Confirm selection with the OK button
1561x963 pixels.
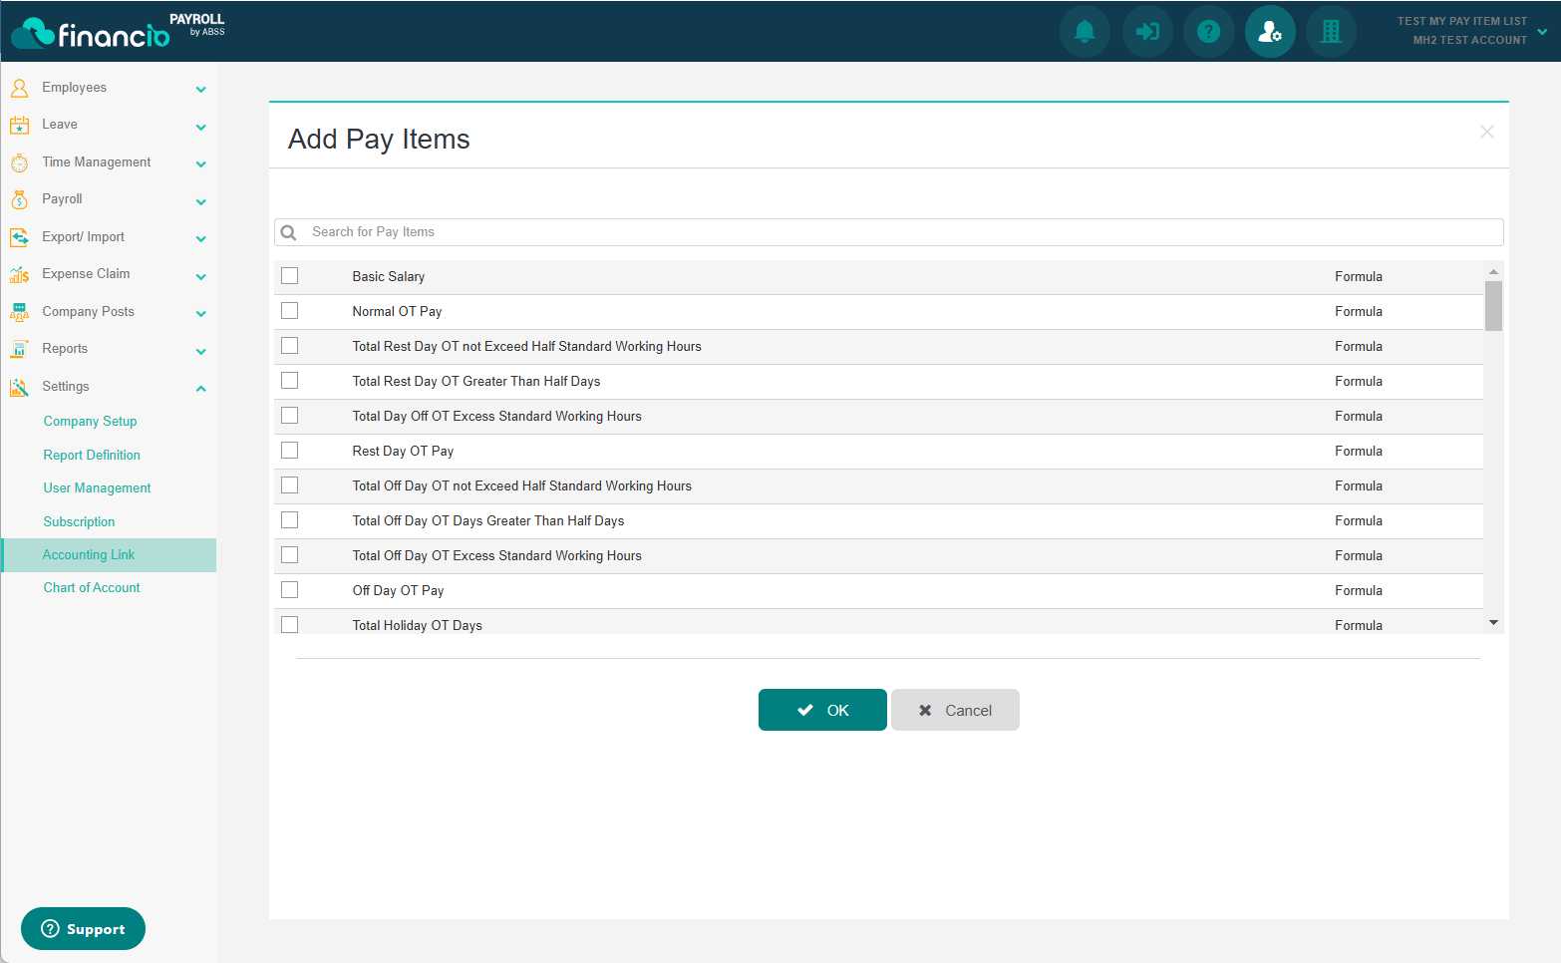coord(822,710)
